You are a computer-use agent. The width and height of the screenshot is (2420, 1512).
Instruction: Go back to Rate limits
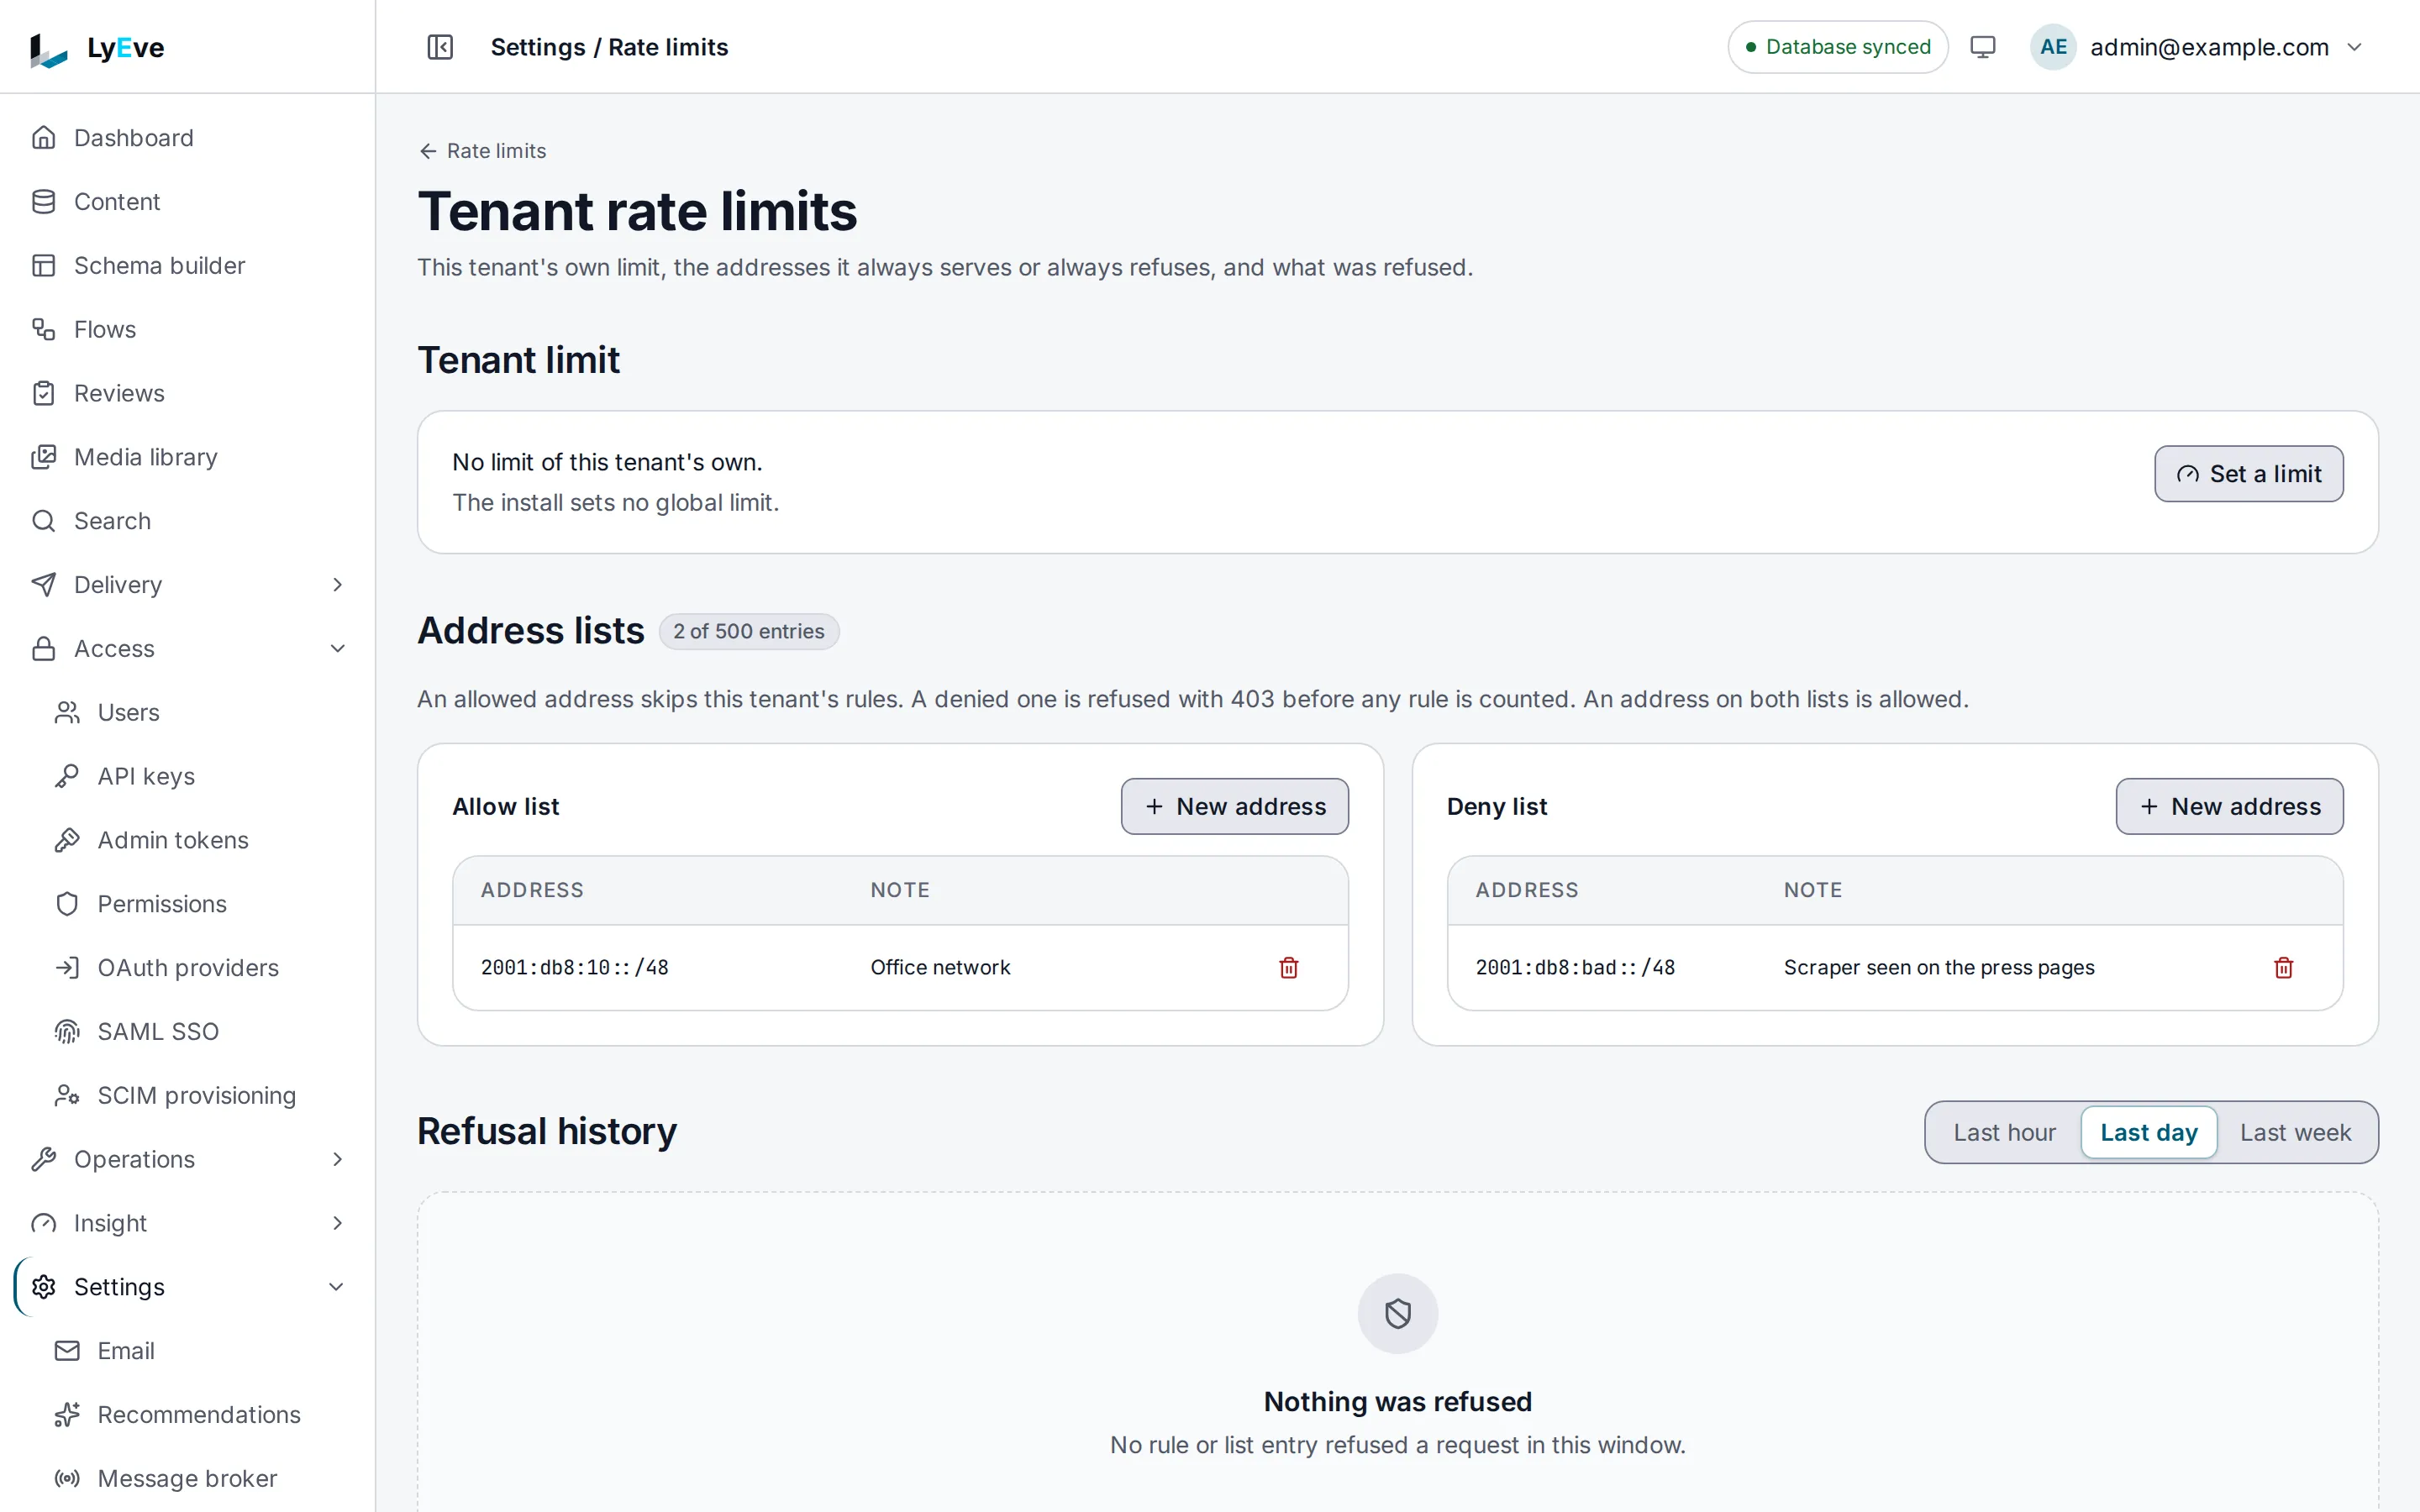click(x=482, y=151)
